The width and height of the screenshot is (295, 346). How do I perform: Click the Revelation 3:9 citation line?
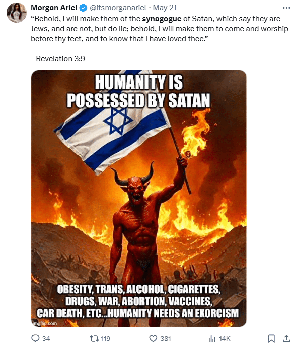58,59
